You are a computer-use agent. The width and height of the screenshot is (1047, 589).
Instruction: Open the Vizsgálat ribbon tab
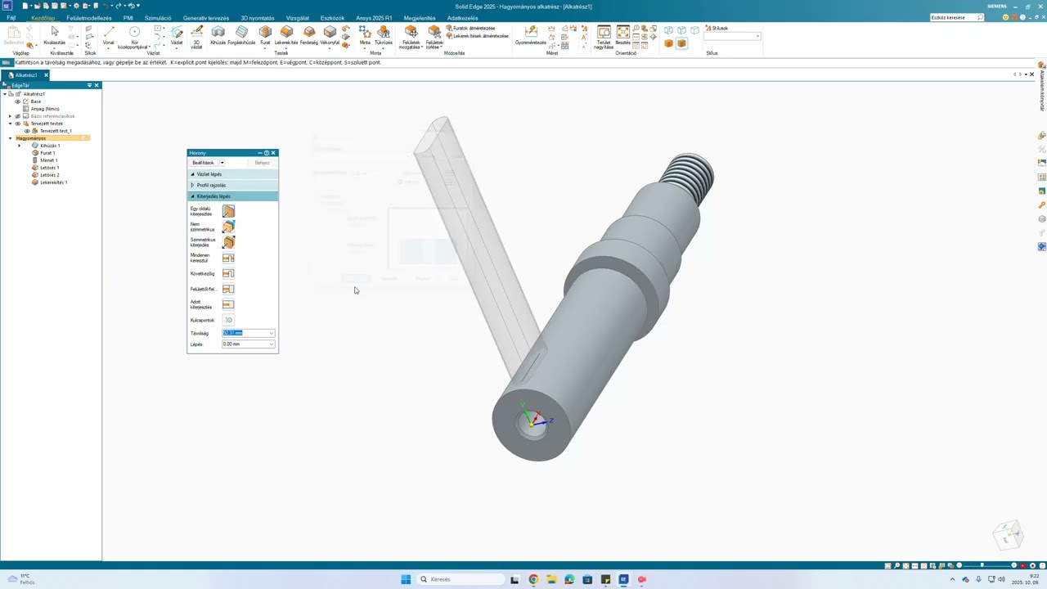pyautogui.click(x=298, y=18)
